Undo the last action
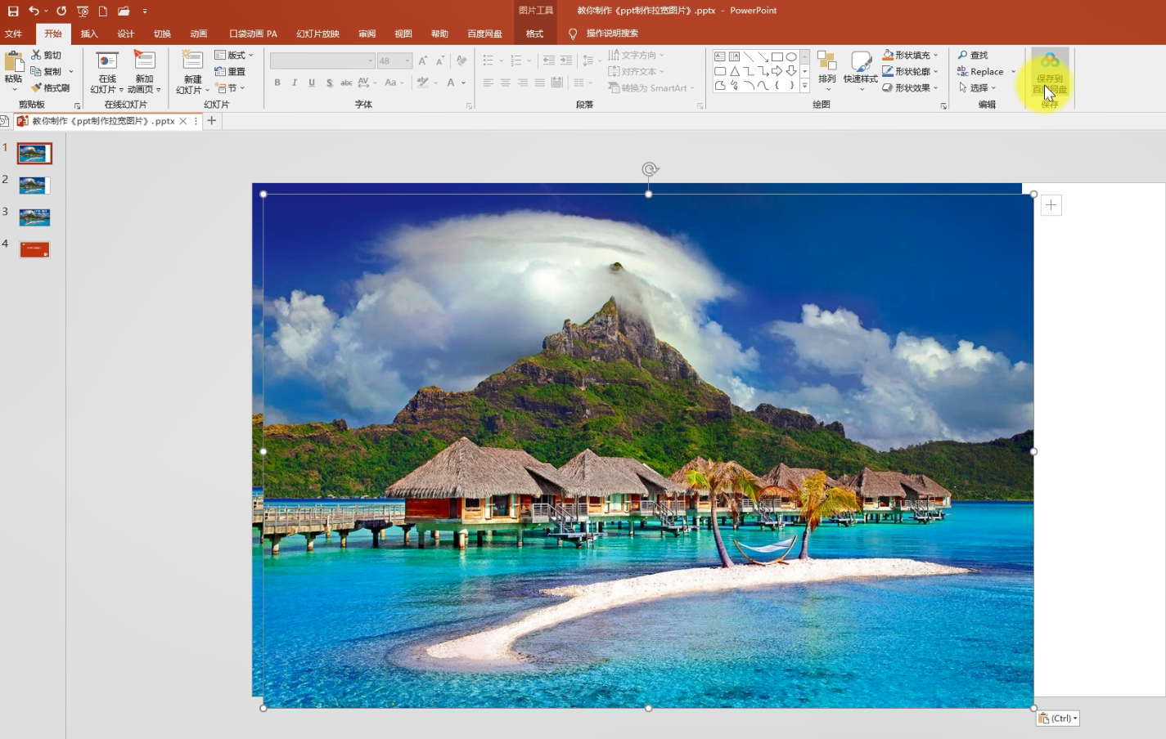Screen dimensions: 1166x739 click(34, 11)
